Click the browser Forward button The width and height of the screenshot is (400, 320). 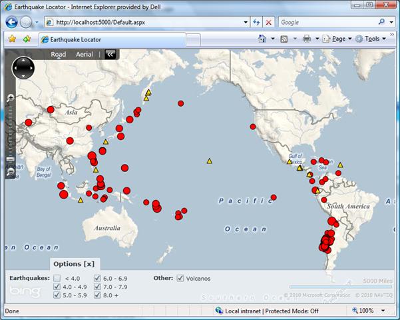26,22
